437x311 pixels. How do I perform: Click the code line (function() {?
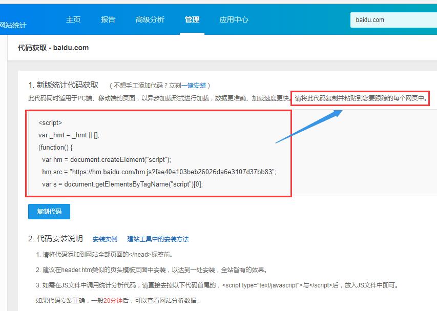point(55,148)
